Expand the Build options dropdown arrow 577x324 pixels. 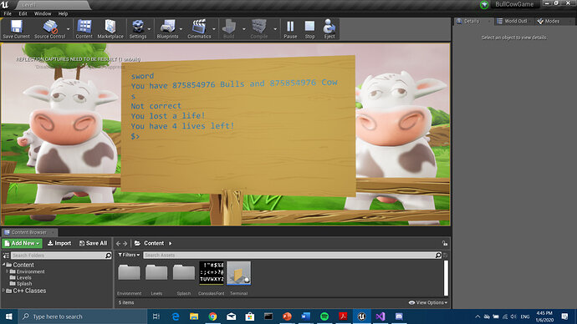tap(243, 29)
